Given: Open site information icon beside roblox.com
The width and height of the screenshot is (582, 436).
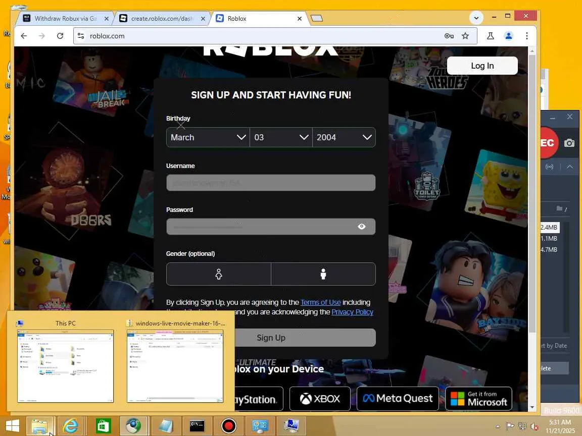Looking at the screenshot, I should [80, 36].
